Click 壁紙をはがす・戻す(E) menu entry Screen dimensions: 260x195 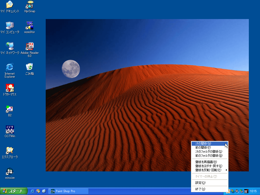209,166
